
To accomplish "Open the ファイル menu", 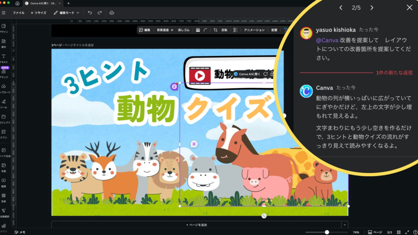I will 18,13.
